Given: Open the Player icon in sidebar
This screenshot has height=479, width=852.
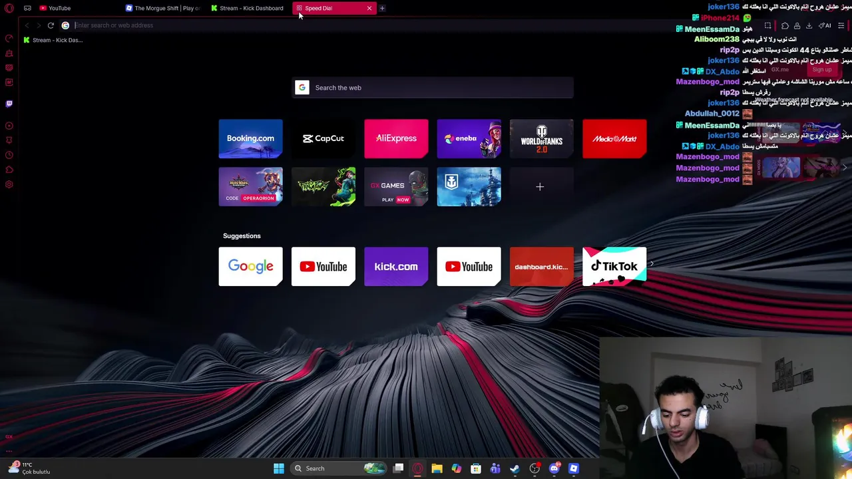Looking at the screenshot, I should tap(9, 126).
